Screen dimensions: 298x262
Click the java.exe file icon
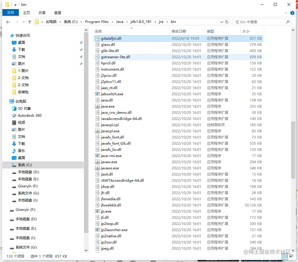(97, 106)
